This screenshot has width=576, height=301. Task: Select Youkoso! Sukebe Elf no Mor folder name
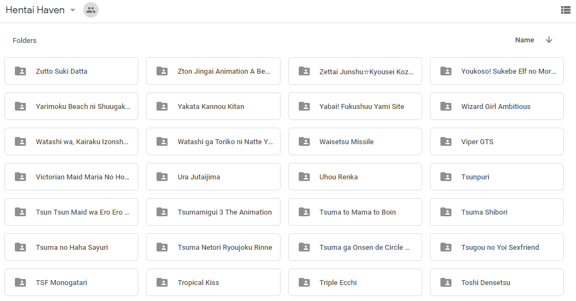[x=509, y=72]
